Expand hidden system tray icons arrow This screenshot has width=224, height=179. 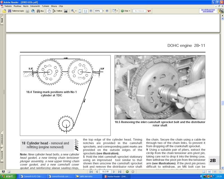tap(201, 176)
